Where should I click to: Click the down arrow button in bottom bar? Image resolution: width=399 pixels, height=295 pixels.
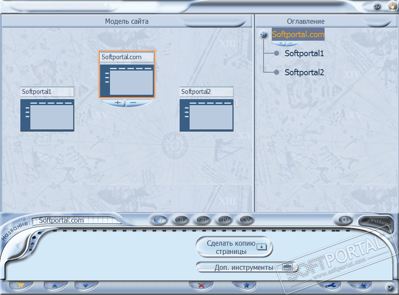coord(86,285)
